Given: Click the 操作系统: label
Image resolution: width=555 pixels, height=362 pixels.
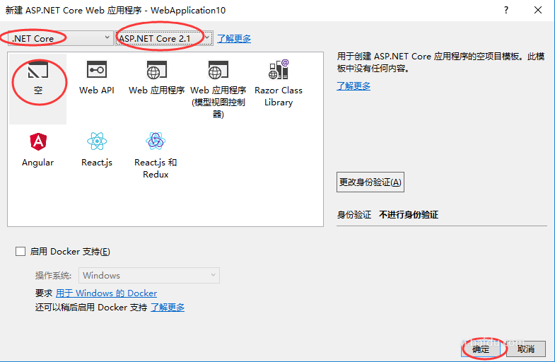Looking at the screenshot, I should [x=53, y=276].
